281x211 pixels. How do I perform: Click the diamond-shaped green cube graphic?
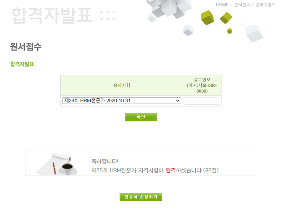(x=226, y=18)
